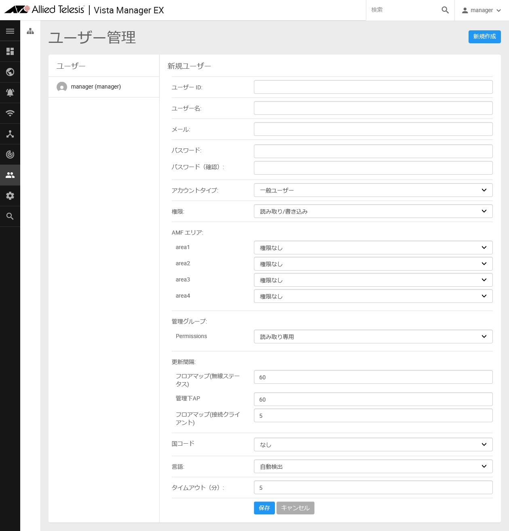Click the 保存 button
509x531 pixels.
pos(264,508)
